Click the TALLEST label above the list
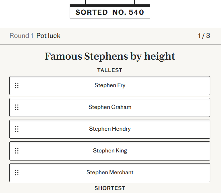This screenshot has width=221, height=193. click(110, 70)
